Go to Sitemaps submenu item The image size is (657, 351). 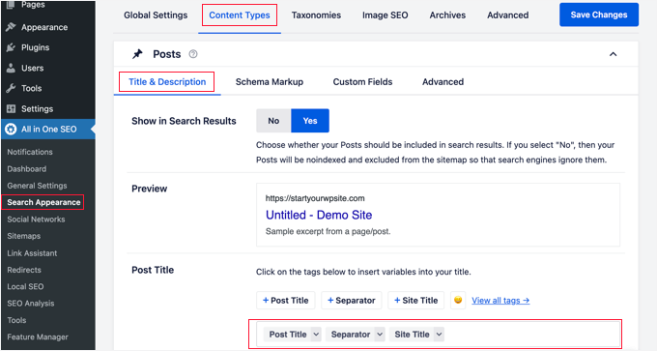pyautogui.click(x=24, y=236)
